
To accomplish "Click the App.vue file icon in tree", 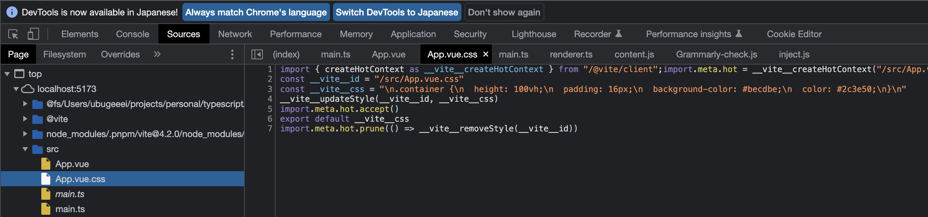I will click(x=46, y=164).
